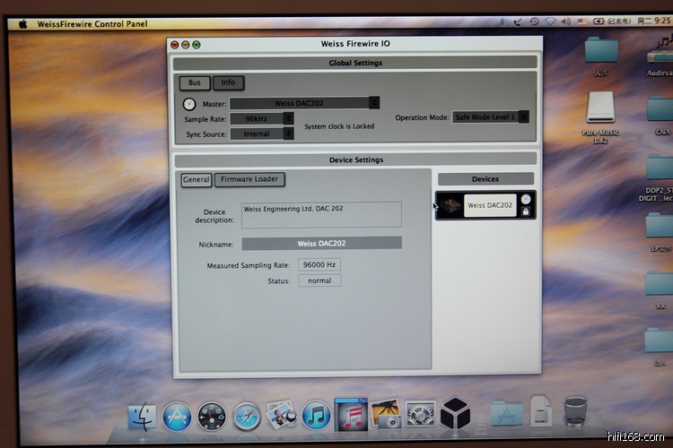
Task: Launch Safari from the Dock
Action: click(x=246, y=416)
